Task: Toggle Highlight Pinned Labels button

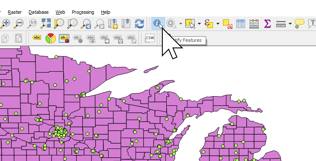Action: click(x=64, y=38)
